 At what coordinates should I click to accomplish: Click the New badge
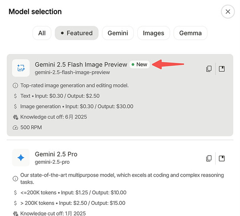coord(139,64)
